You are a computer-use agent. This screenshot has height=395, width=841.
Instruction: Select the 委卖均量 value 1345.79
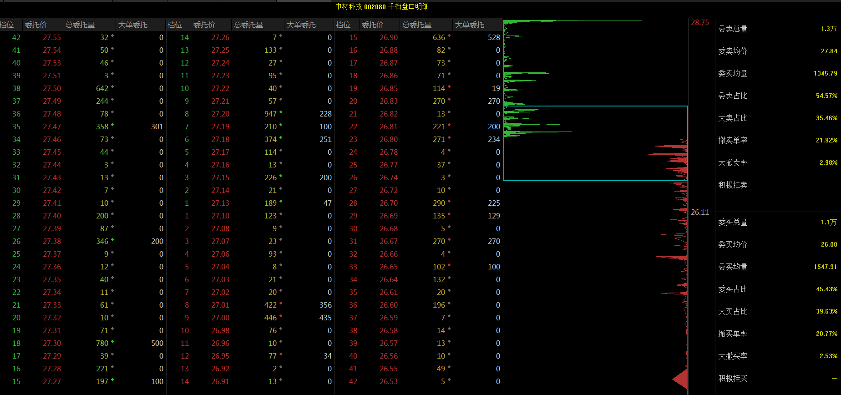click(825, 73)
